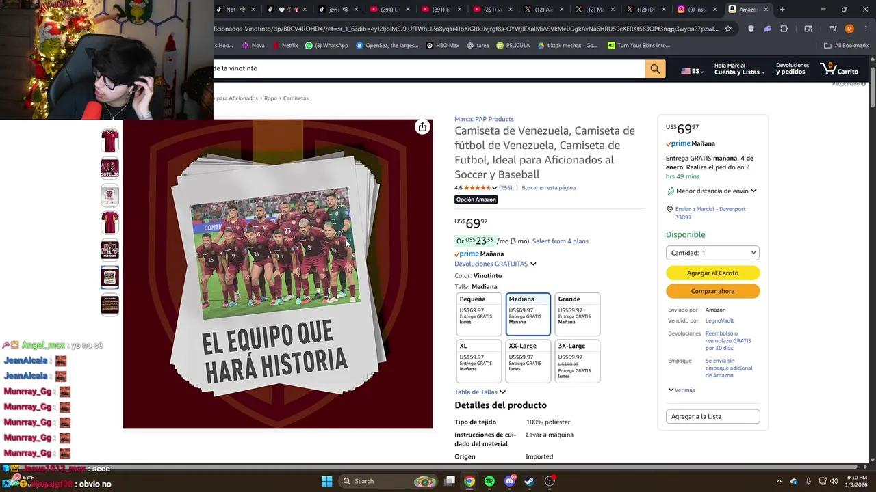
Task: Switch to the TikTok javie tab
Action: tap(332, 10)
